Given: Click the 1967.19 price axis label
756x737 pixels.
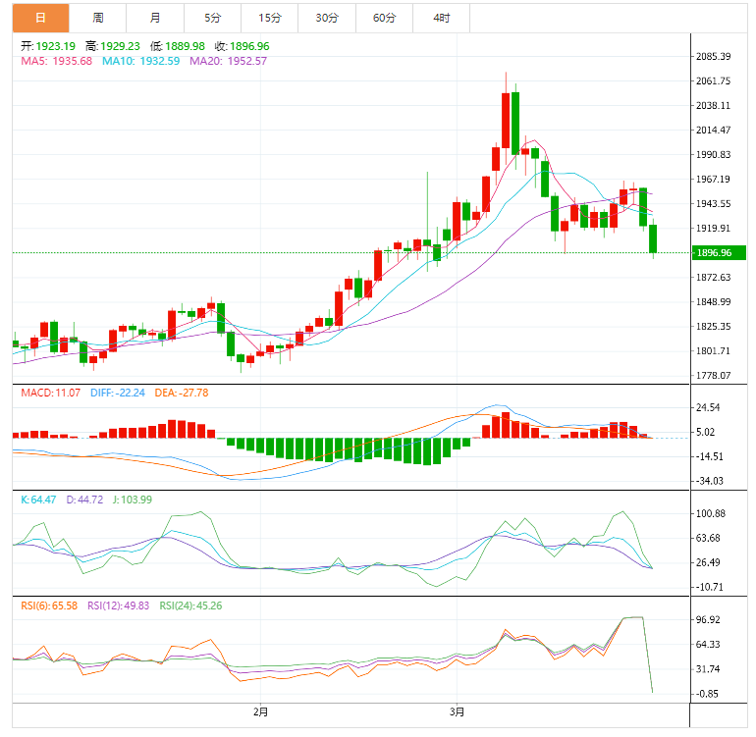Looking at the screenshot, I should pos(713,180).
